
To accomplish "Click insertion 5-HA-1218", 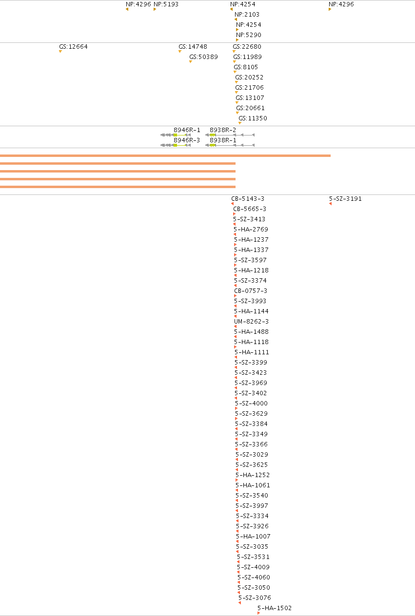I will tap(251, 271).
